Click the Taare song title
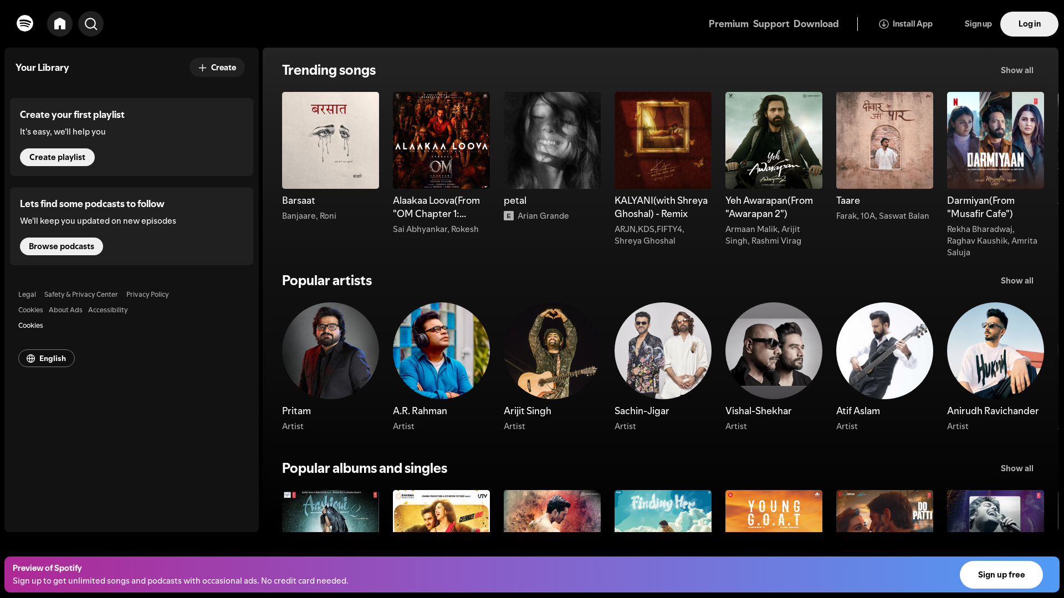Image resolution: width=1064 pixels, height=598 pixels. click(x=848, y=200)
